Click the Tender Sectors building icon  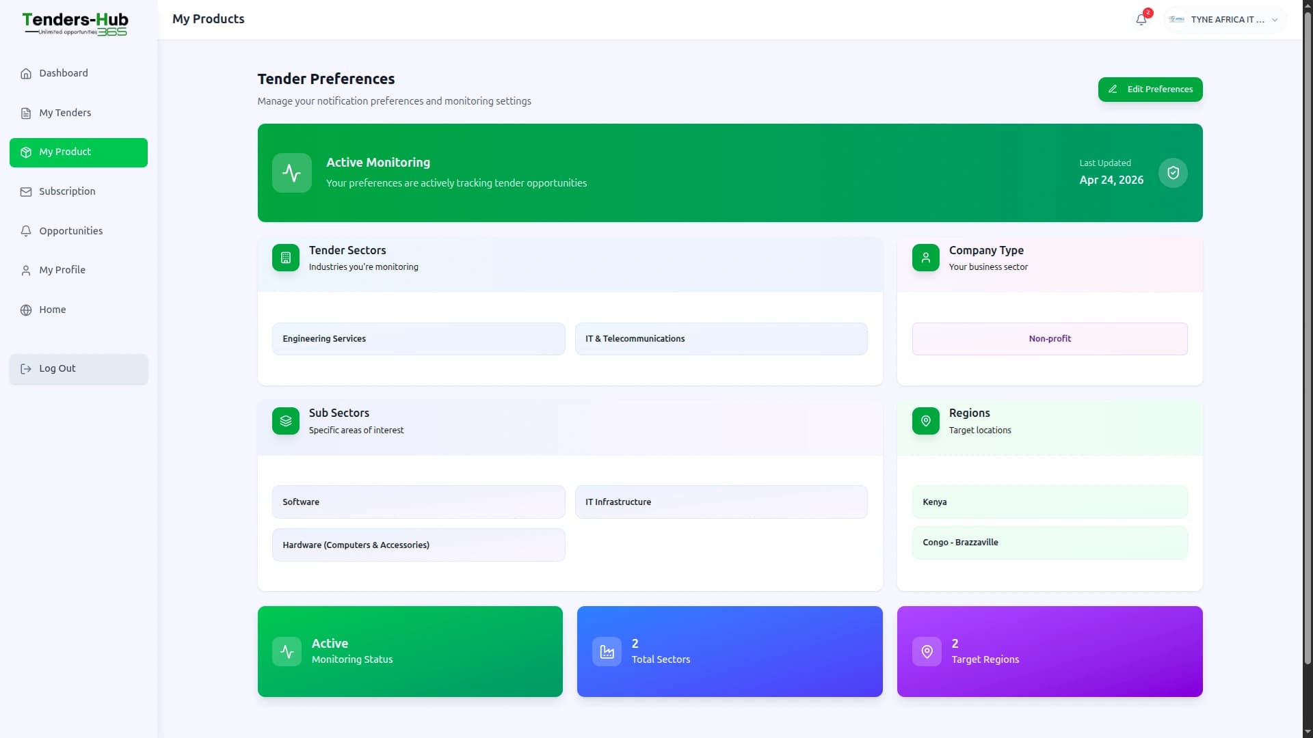[x=286, y=258]
